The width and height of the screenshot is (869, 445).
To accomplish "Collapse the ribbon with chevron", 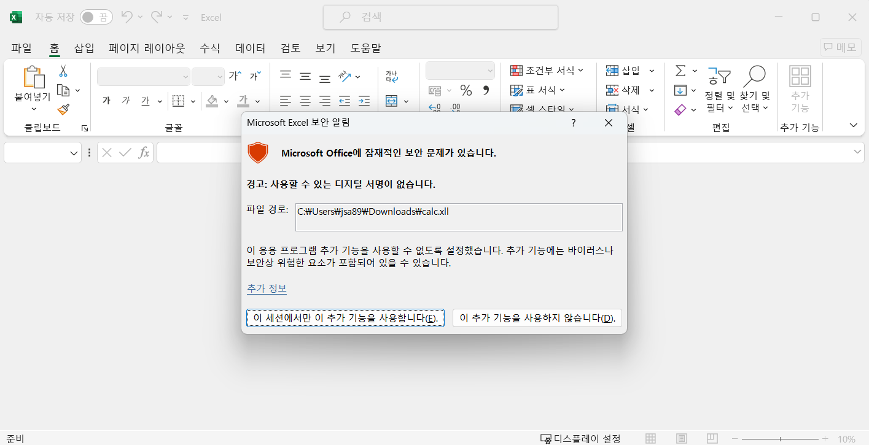I will tap(853, 125).
